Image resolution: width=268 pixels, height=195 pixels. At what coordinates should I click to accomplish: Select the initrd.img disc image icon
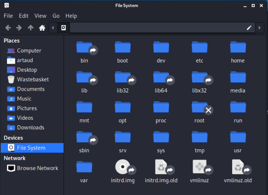[123, 167]
